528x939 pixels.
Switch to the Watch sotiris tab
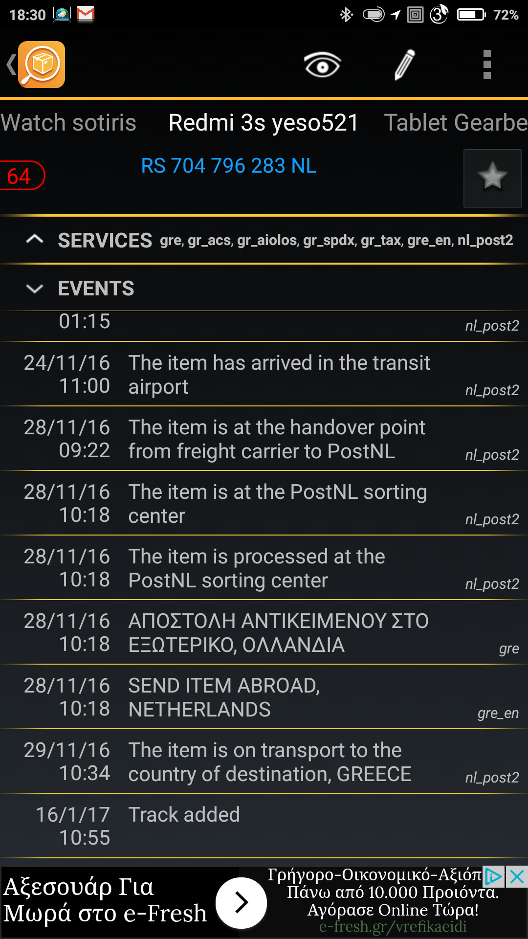point(68,123)
